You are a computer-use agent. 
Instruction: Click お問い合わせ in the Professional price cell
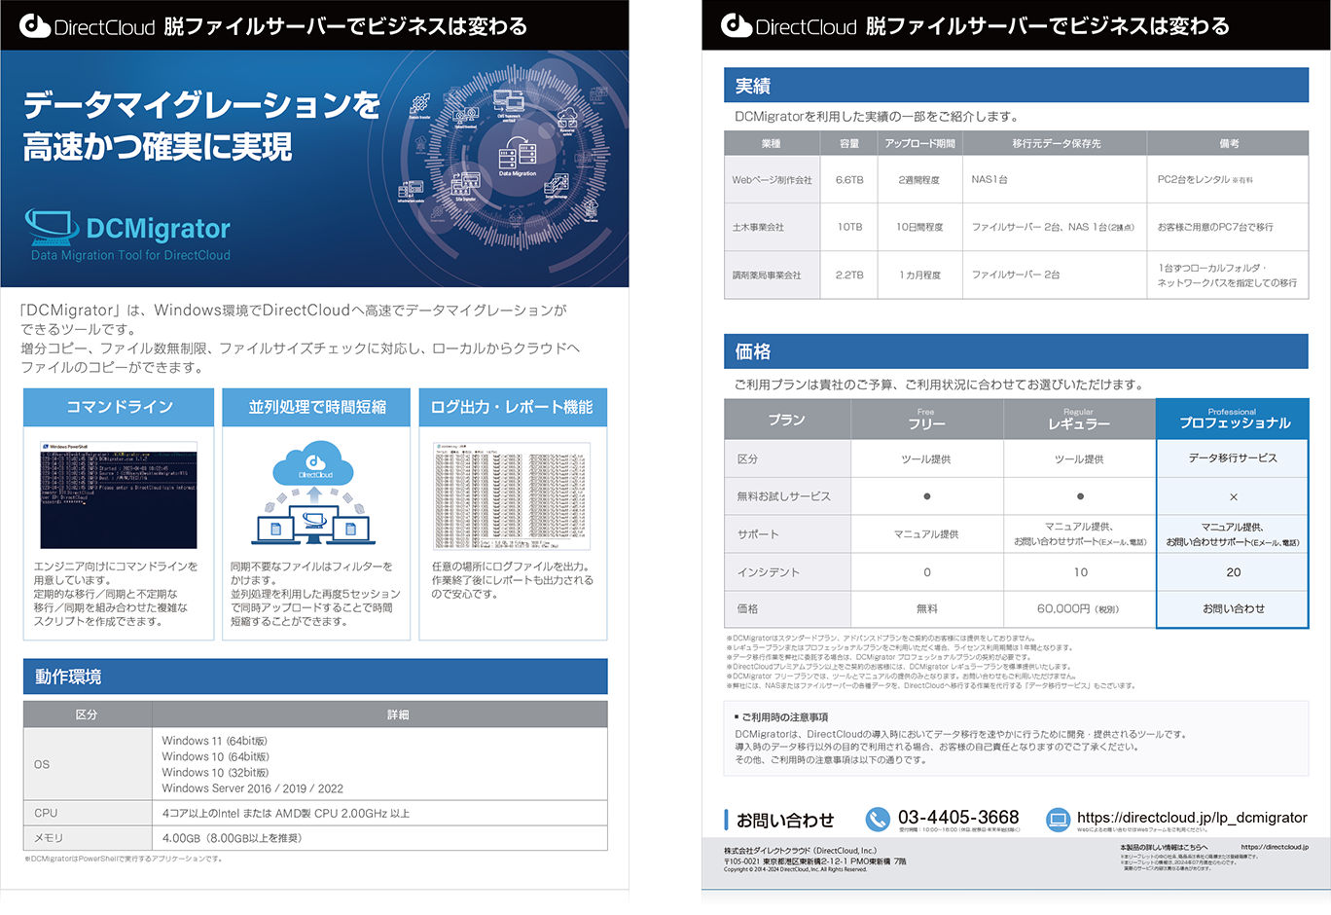tap(1234, 608)
